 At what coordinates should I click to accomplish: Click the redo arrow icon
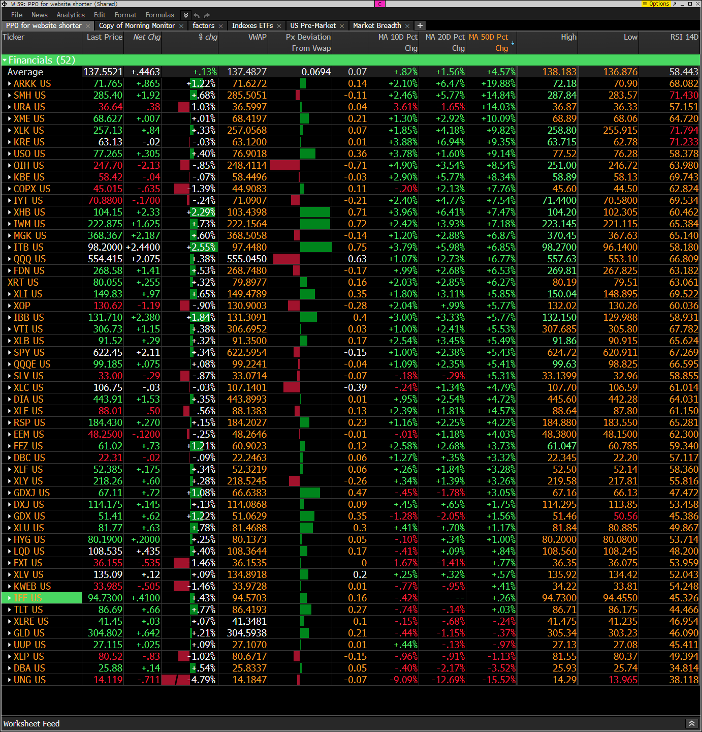click(x=207, y=15)
